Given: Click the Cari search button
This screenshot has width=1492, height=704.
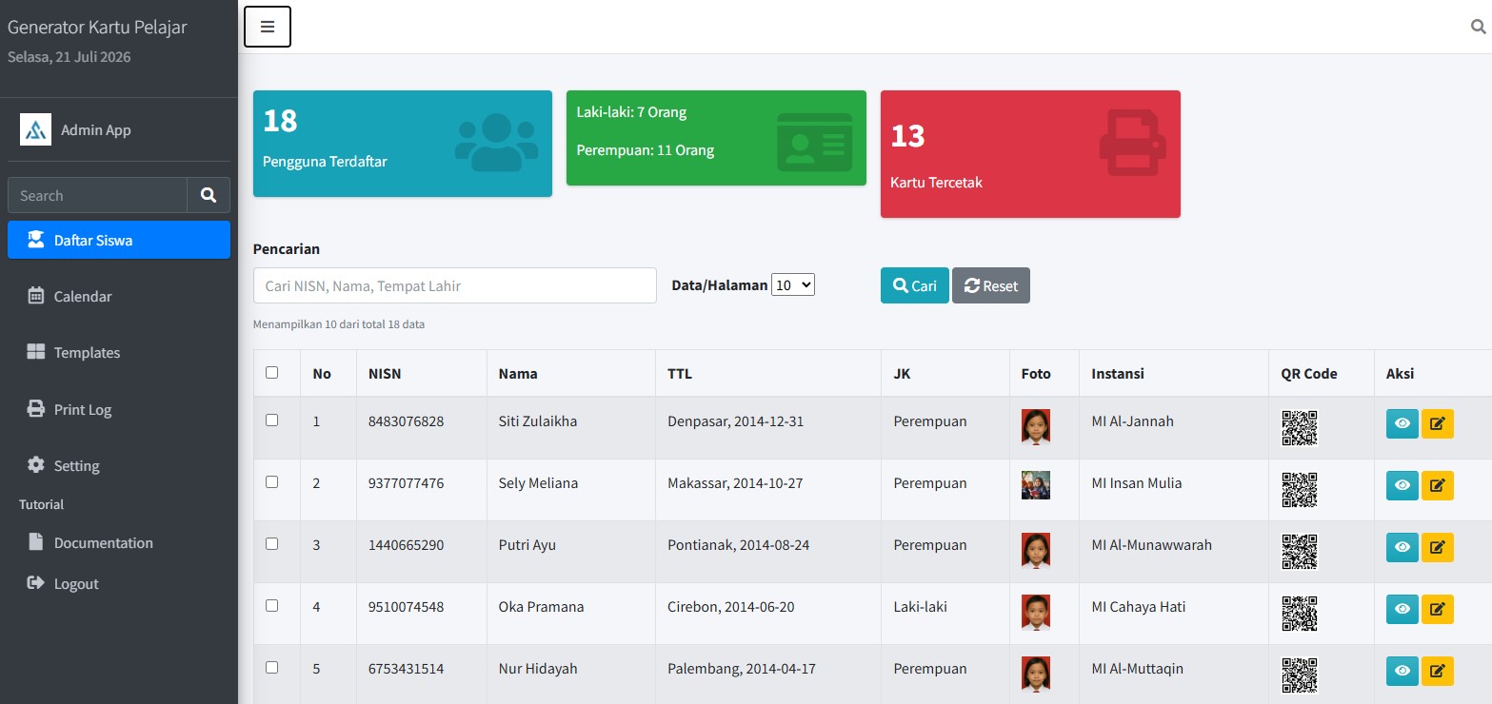Looking at the screenshot, I should tap(915, 285).
